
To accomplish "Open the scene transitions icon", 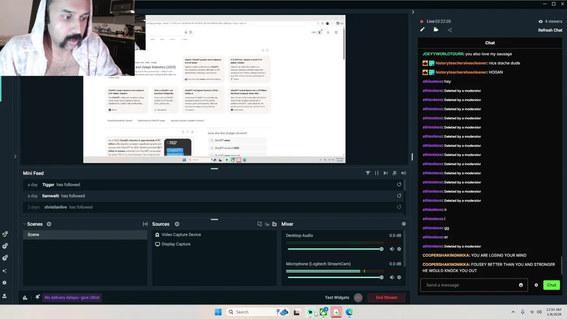I will [145, 224].
